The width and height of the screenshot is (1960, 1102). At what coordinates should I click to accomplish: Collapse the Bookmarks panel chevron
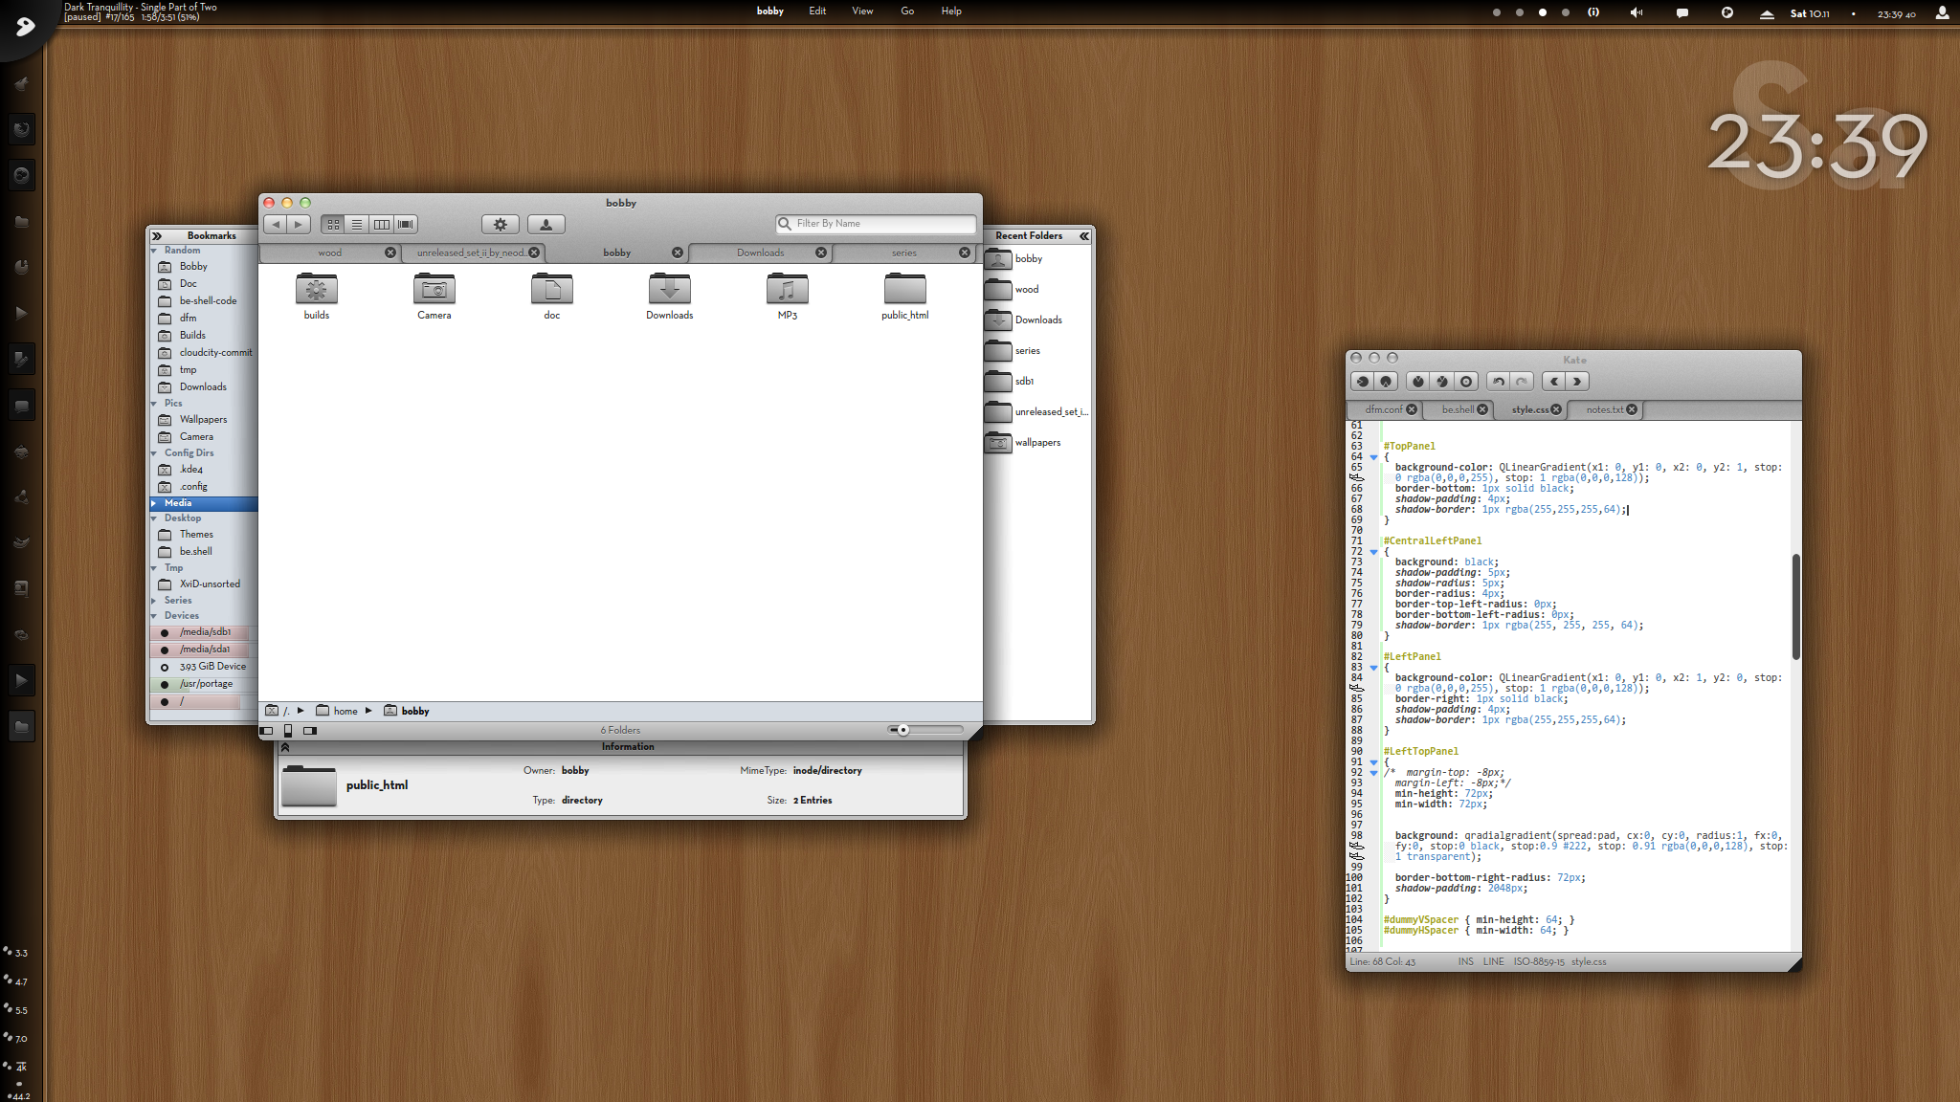[x=157, y=235]
